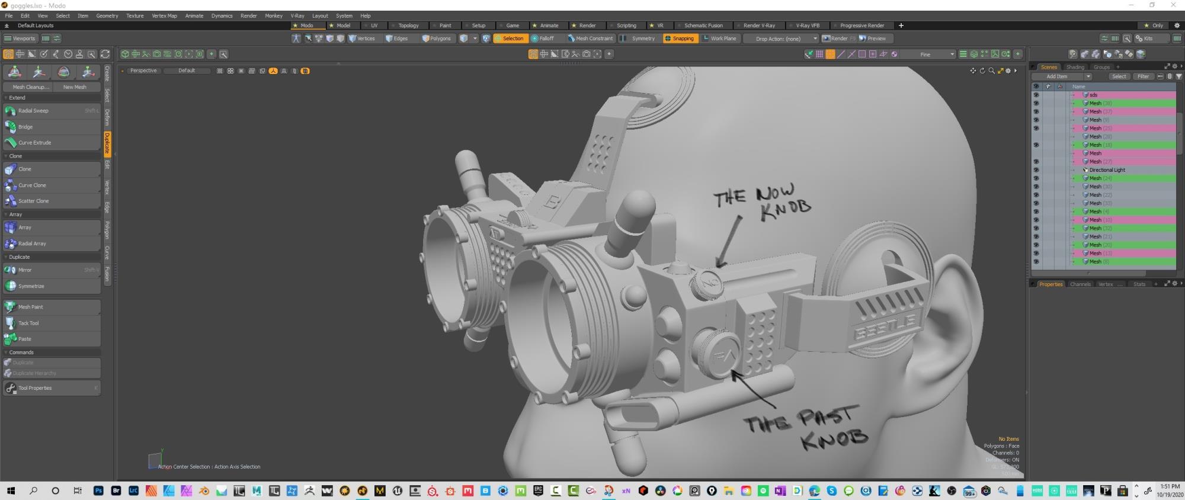The width and height of the screenshot is (1185, 500).
Task: Click the New Mesh button
Action: click(x=75, y=87)
